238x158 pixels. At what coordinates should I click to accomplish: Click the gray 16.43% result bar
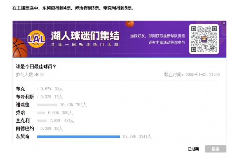click(47, 105)
